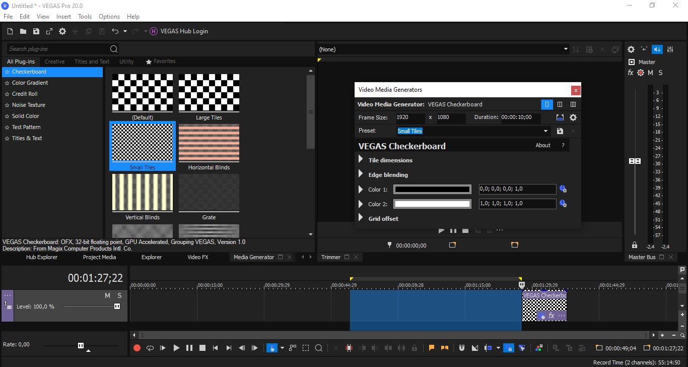Open the File menu
This screenshot has height=367, width=688.
[8, 17]
